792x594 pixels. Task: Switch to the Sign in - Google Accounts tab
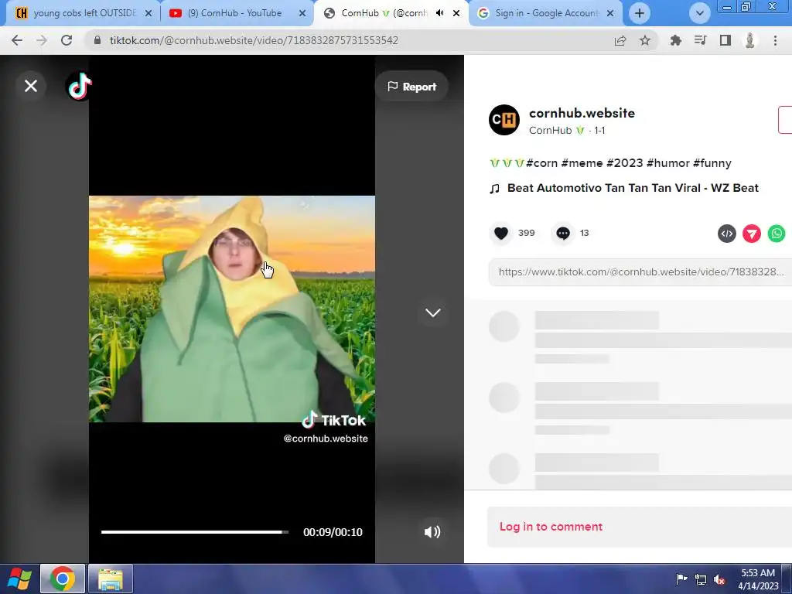pyautogui.click(x=547, y=13)
